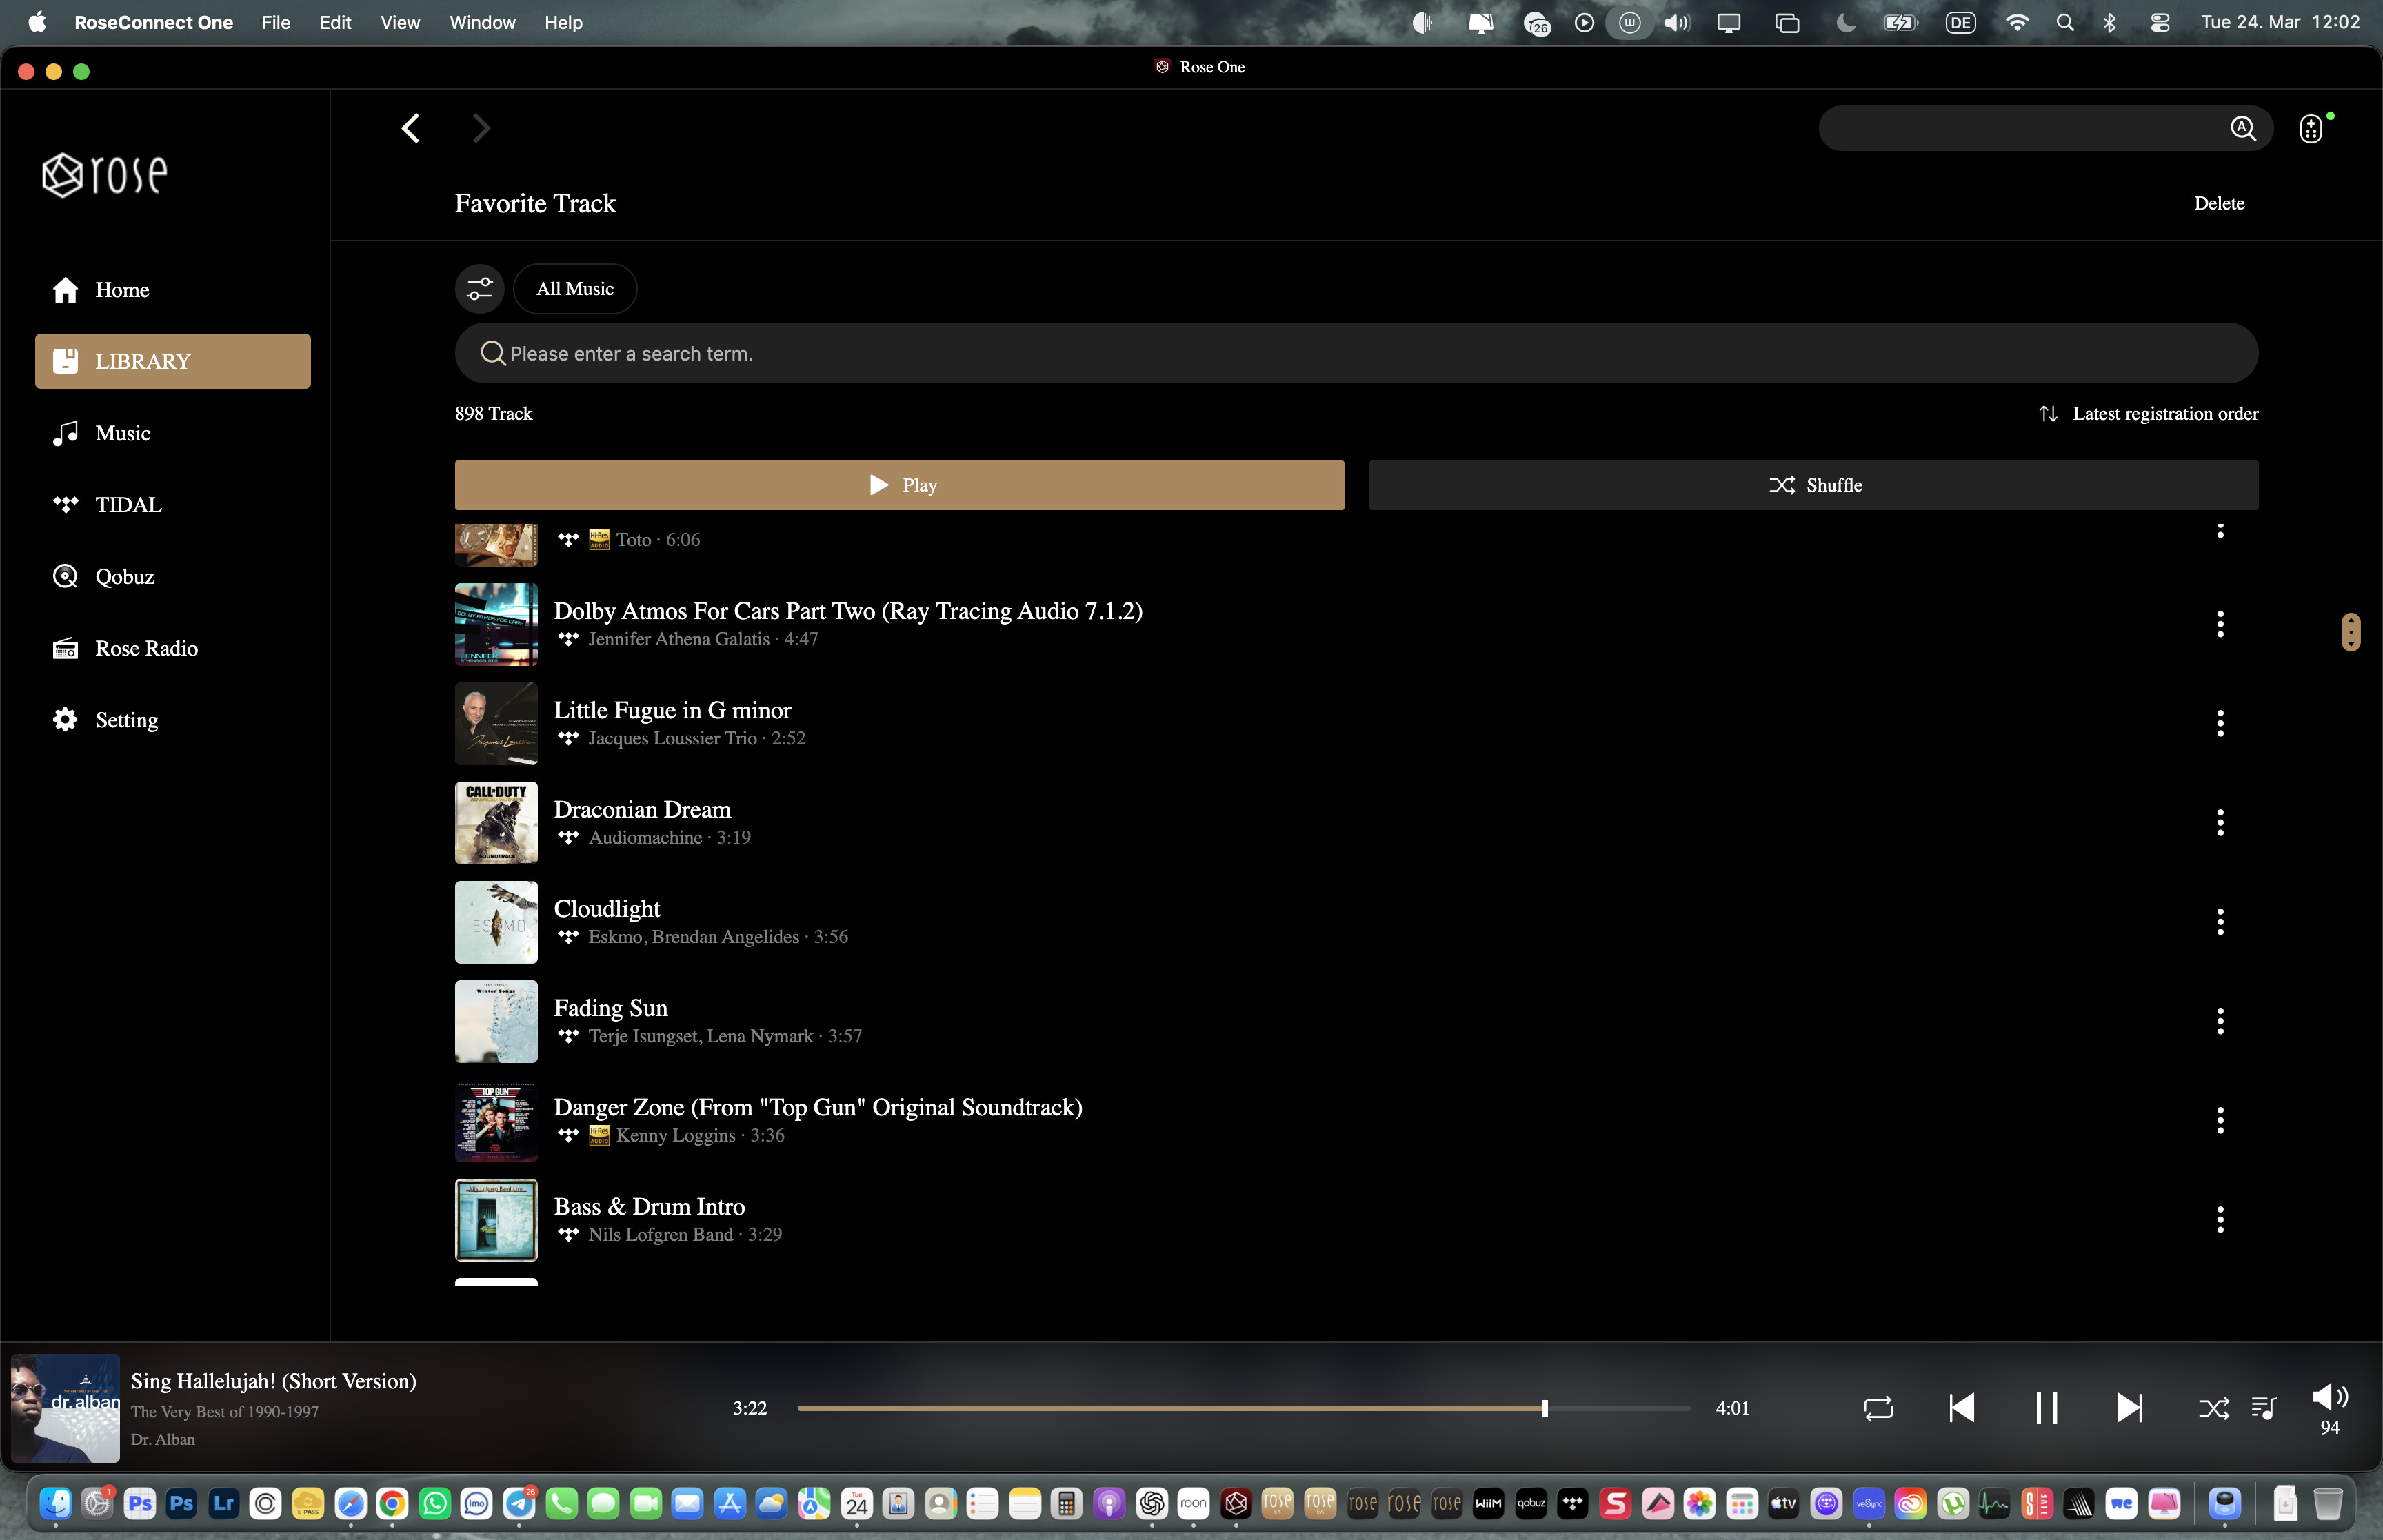Open more options for Draconian Dream
Viewport: 2383px width, 1540px height.
tap(2220, 823)
